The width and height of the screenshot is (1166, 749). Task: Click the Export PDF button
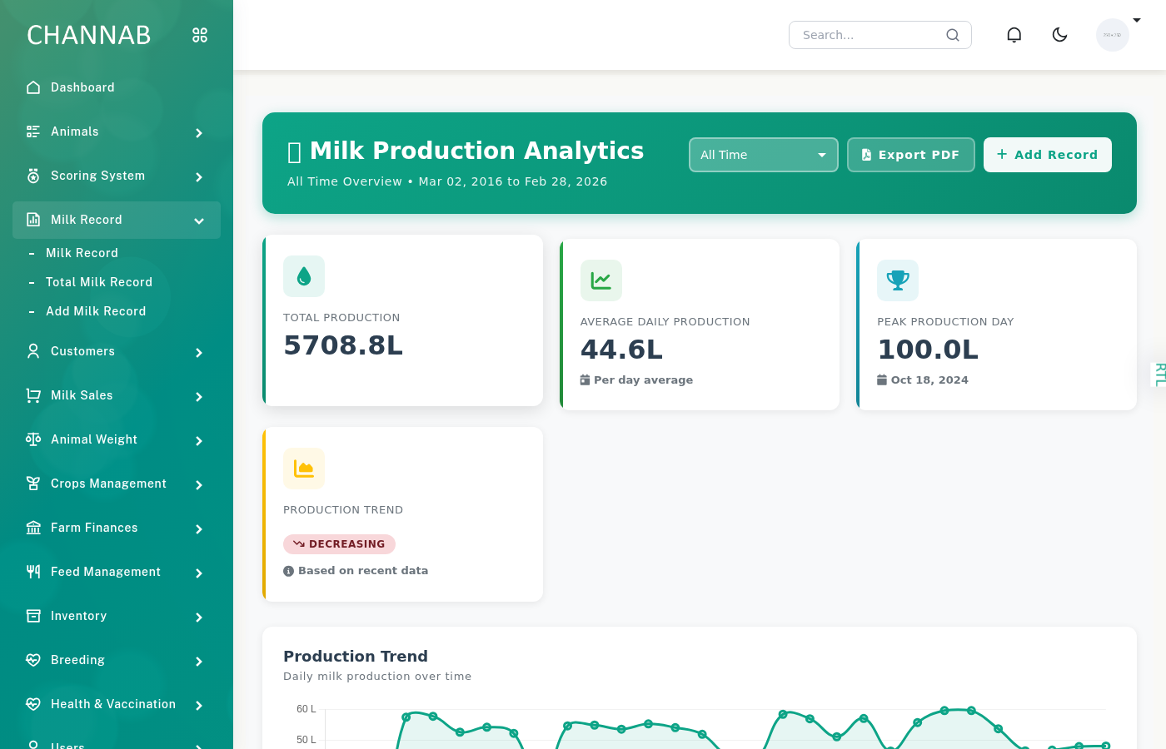(910, 155)
